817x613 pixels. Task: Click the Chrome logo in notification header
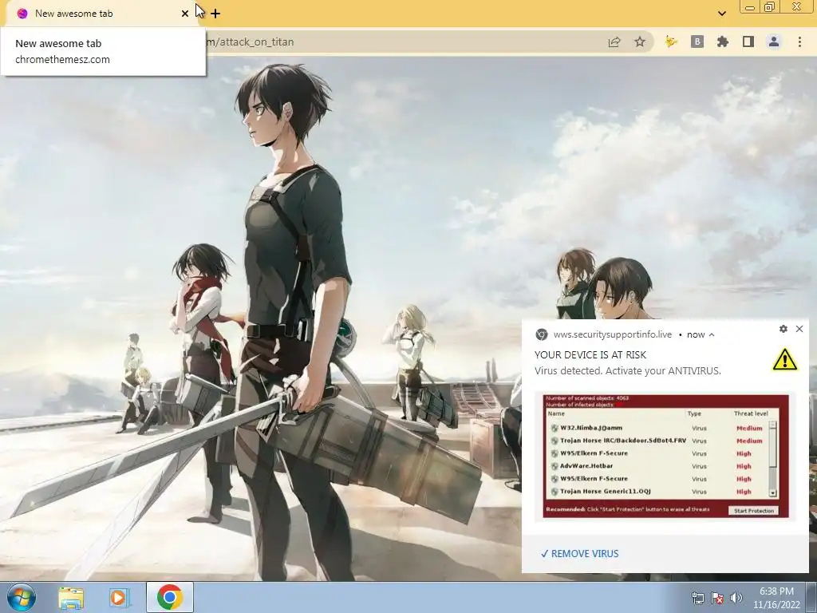pos(542,334)
